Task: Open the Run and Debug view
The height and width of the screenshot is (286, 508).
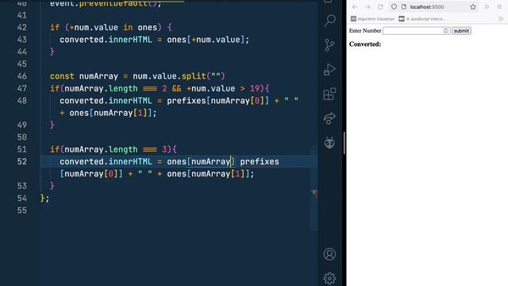Action: (x=329, y=69)
